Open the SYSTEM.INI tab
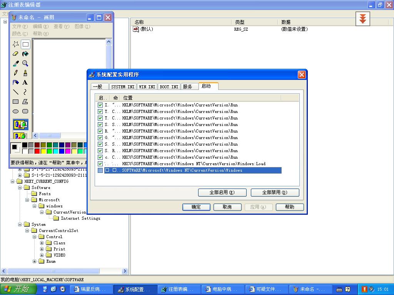The width and height of the screenshot is (394, 295). pos(123,86)
